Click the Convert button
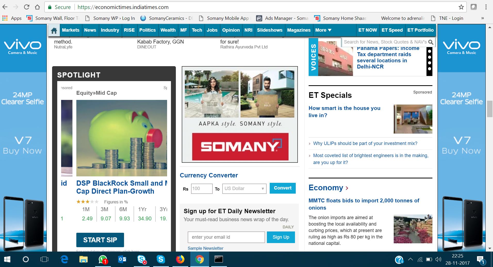The width and height of the screenshot is (493, 267). [283, 188]
